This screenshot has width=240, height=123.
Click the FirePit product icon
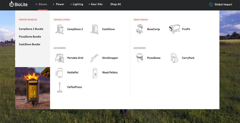click(174, 29)
